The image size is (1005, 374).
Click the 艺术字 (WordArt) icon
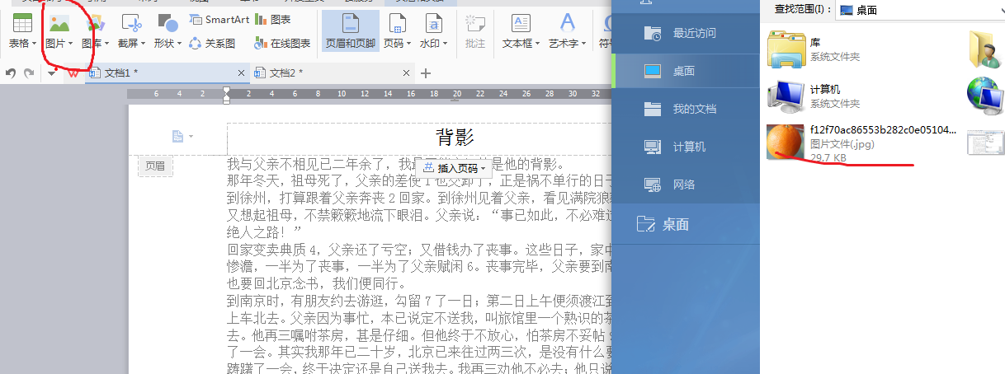(567, 24)
